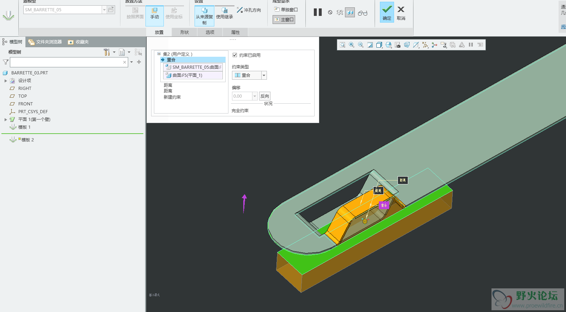Toggle the spin center icon
This screenshot has width=566, height=312.
tap(434, 45)
